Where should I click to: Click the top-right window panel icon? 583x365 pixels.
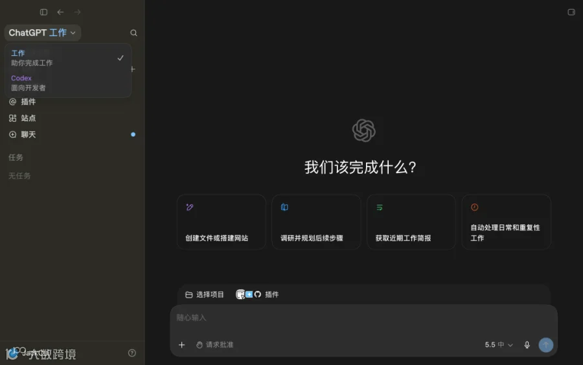pos(571,12)
